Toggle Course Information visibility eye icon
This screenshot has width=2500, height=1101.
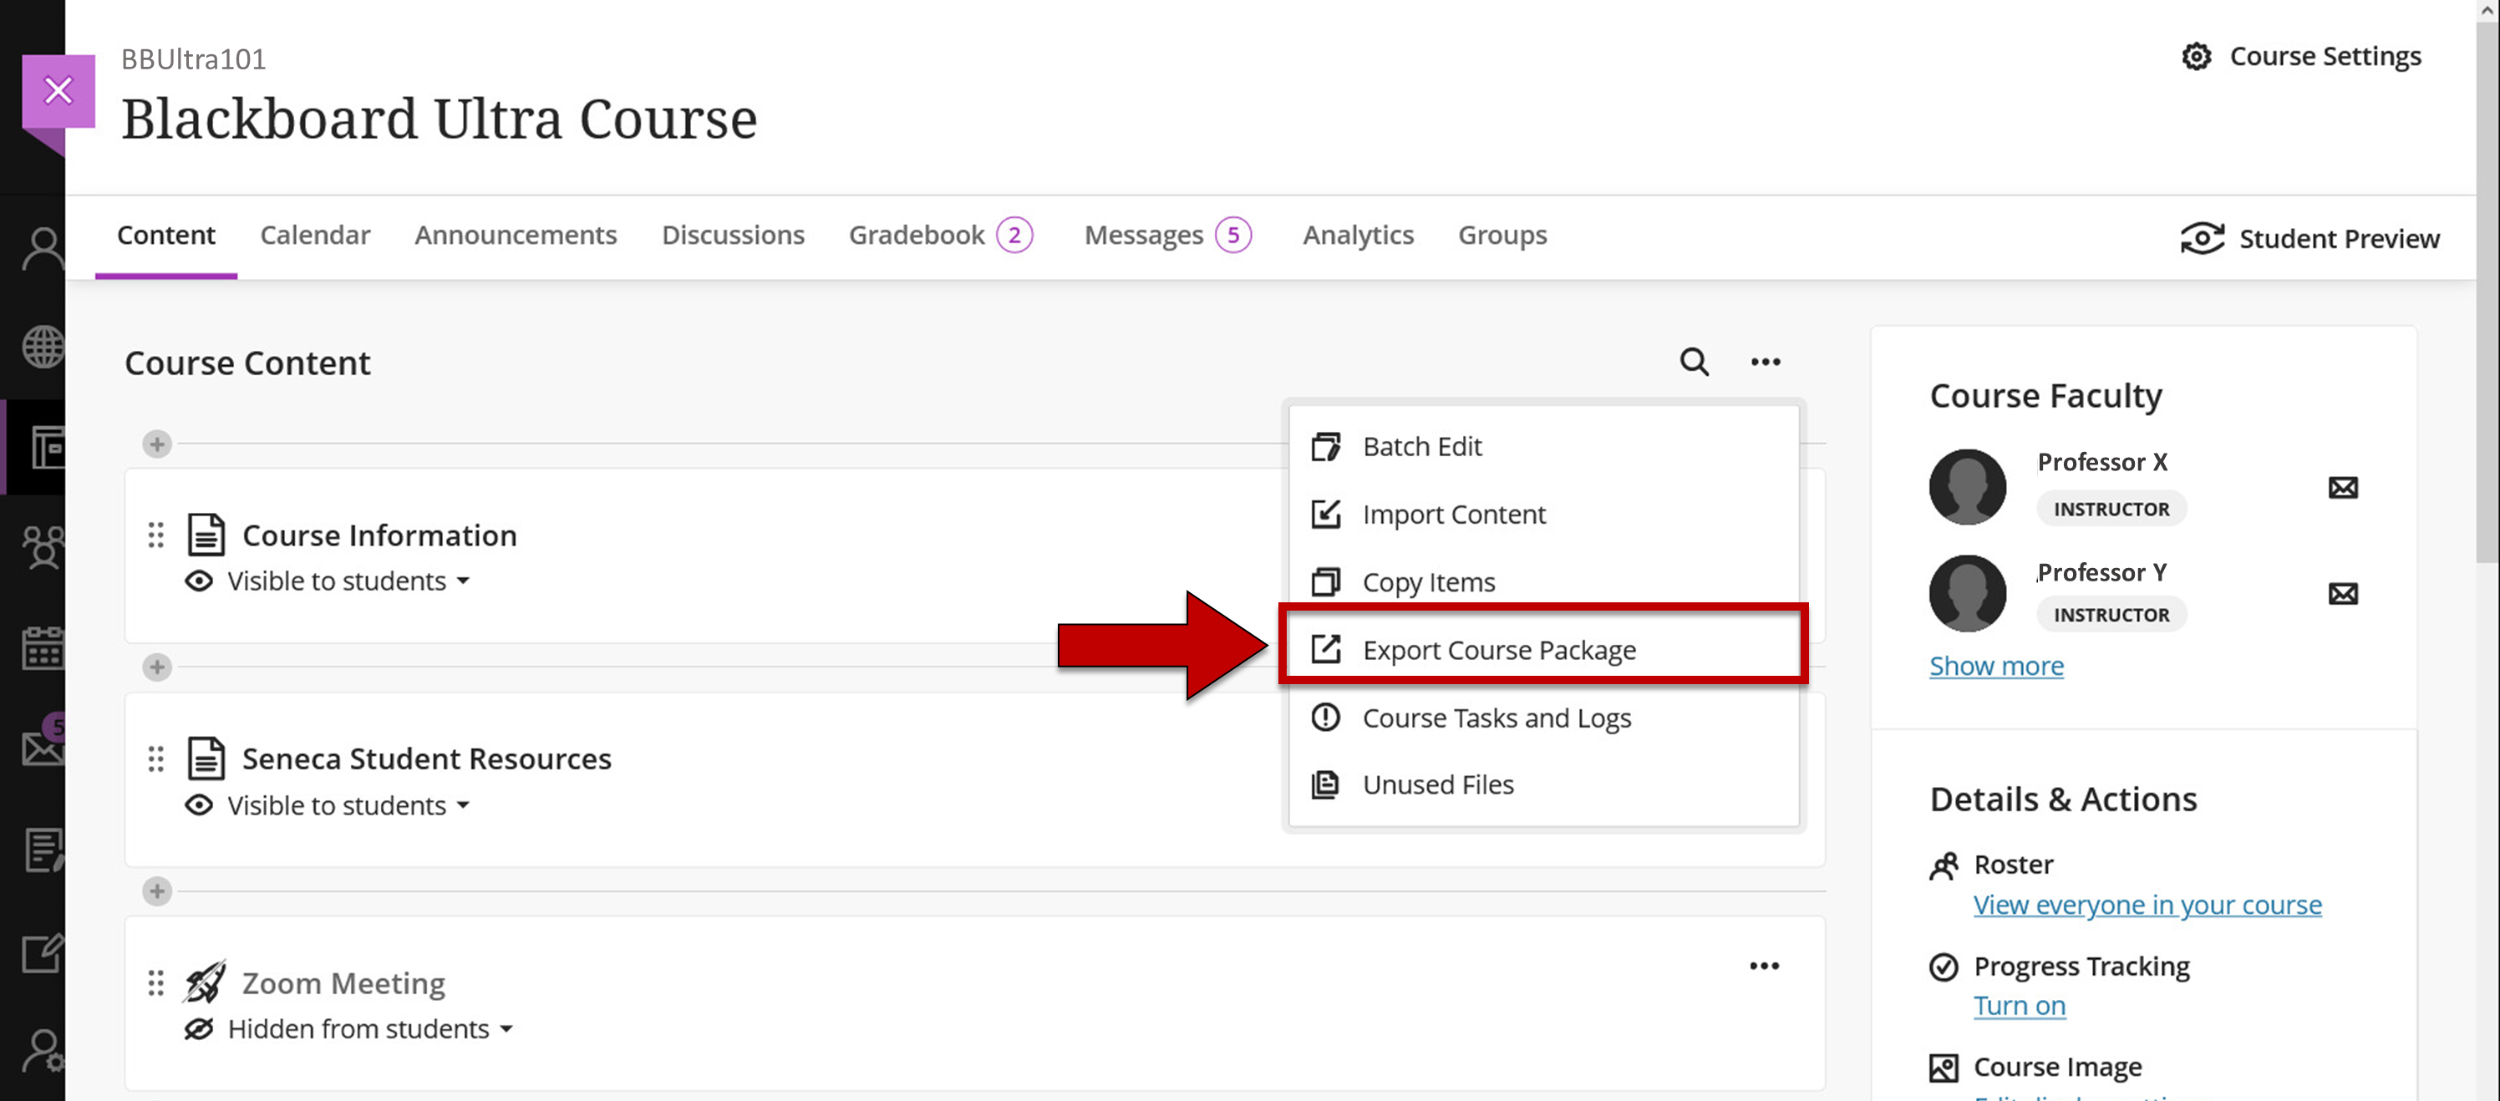click(x=199, y=581)
